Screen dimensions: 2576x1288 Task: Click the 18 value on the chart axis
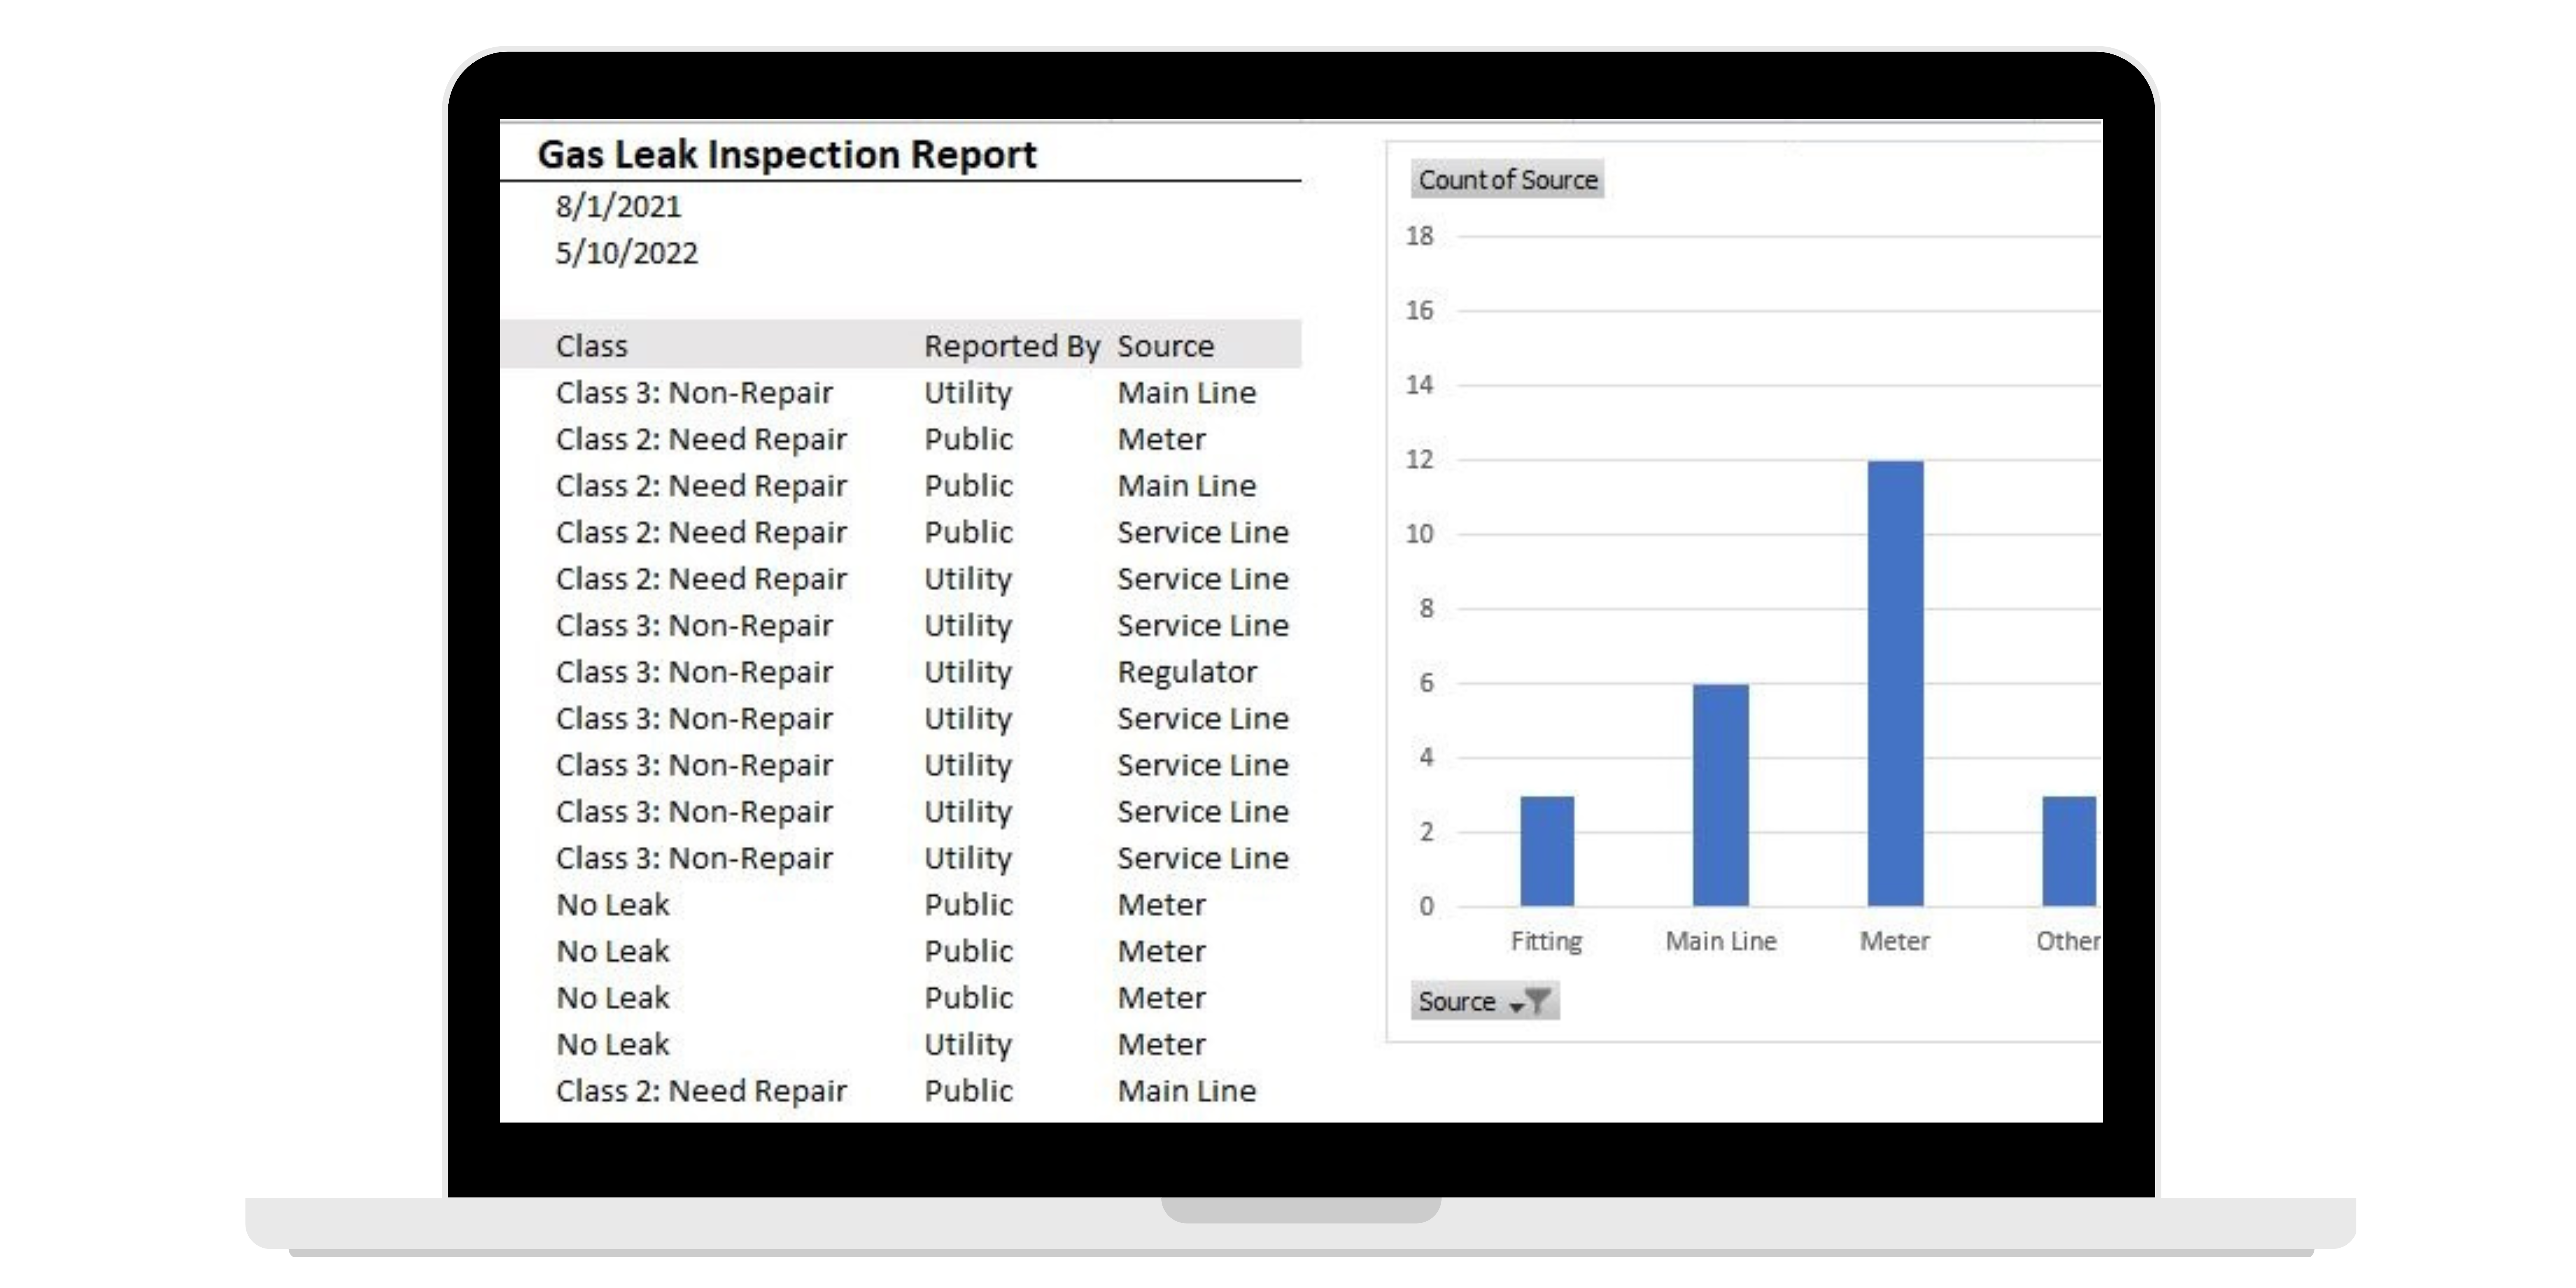point(1419,236)
